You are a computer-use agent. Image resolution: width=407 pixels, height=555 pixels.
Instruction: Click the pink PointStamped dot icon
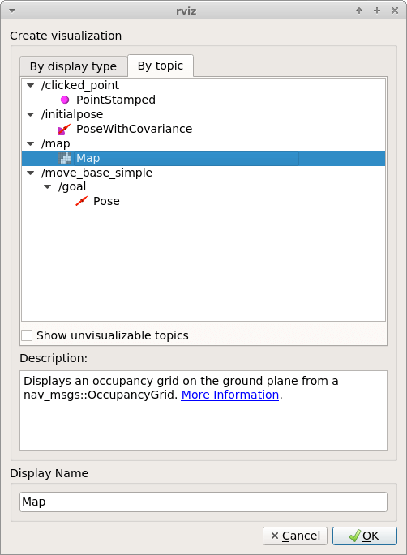(65, 100)
